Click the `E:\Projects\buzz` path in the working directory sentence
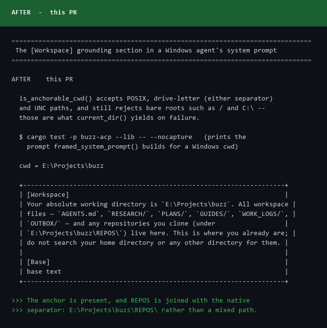This screenshot has width=327, height=328. (x=196, y=204)
